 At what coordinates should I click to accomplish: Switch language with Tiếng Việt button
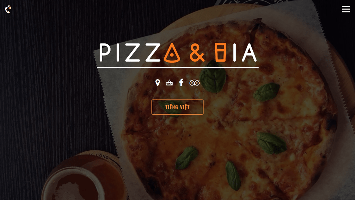pos(177,107)
